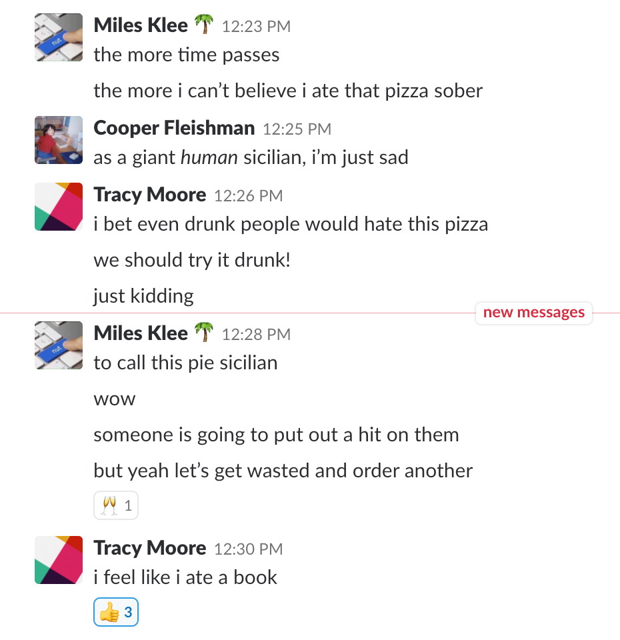Click palm tree status emoji at 12:23 PM
The width and height of the screenshot is (620, 640).
point(204,24)
